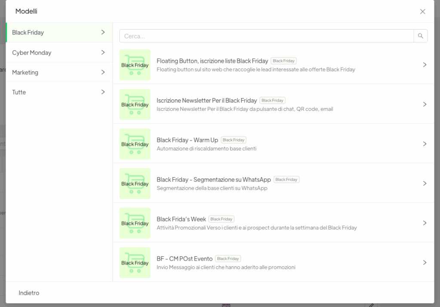Show the Tutte templates category
The image size is (440, 307).
pos(59,92)
